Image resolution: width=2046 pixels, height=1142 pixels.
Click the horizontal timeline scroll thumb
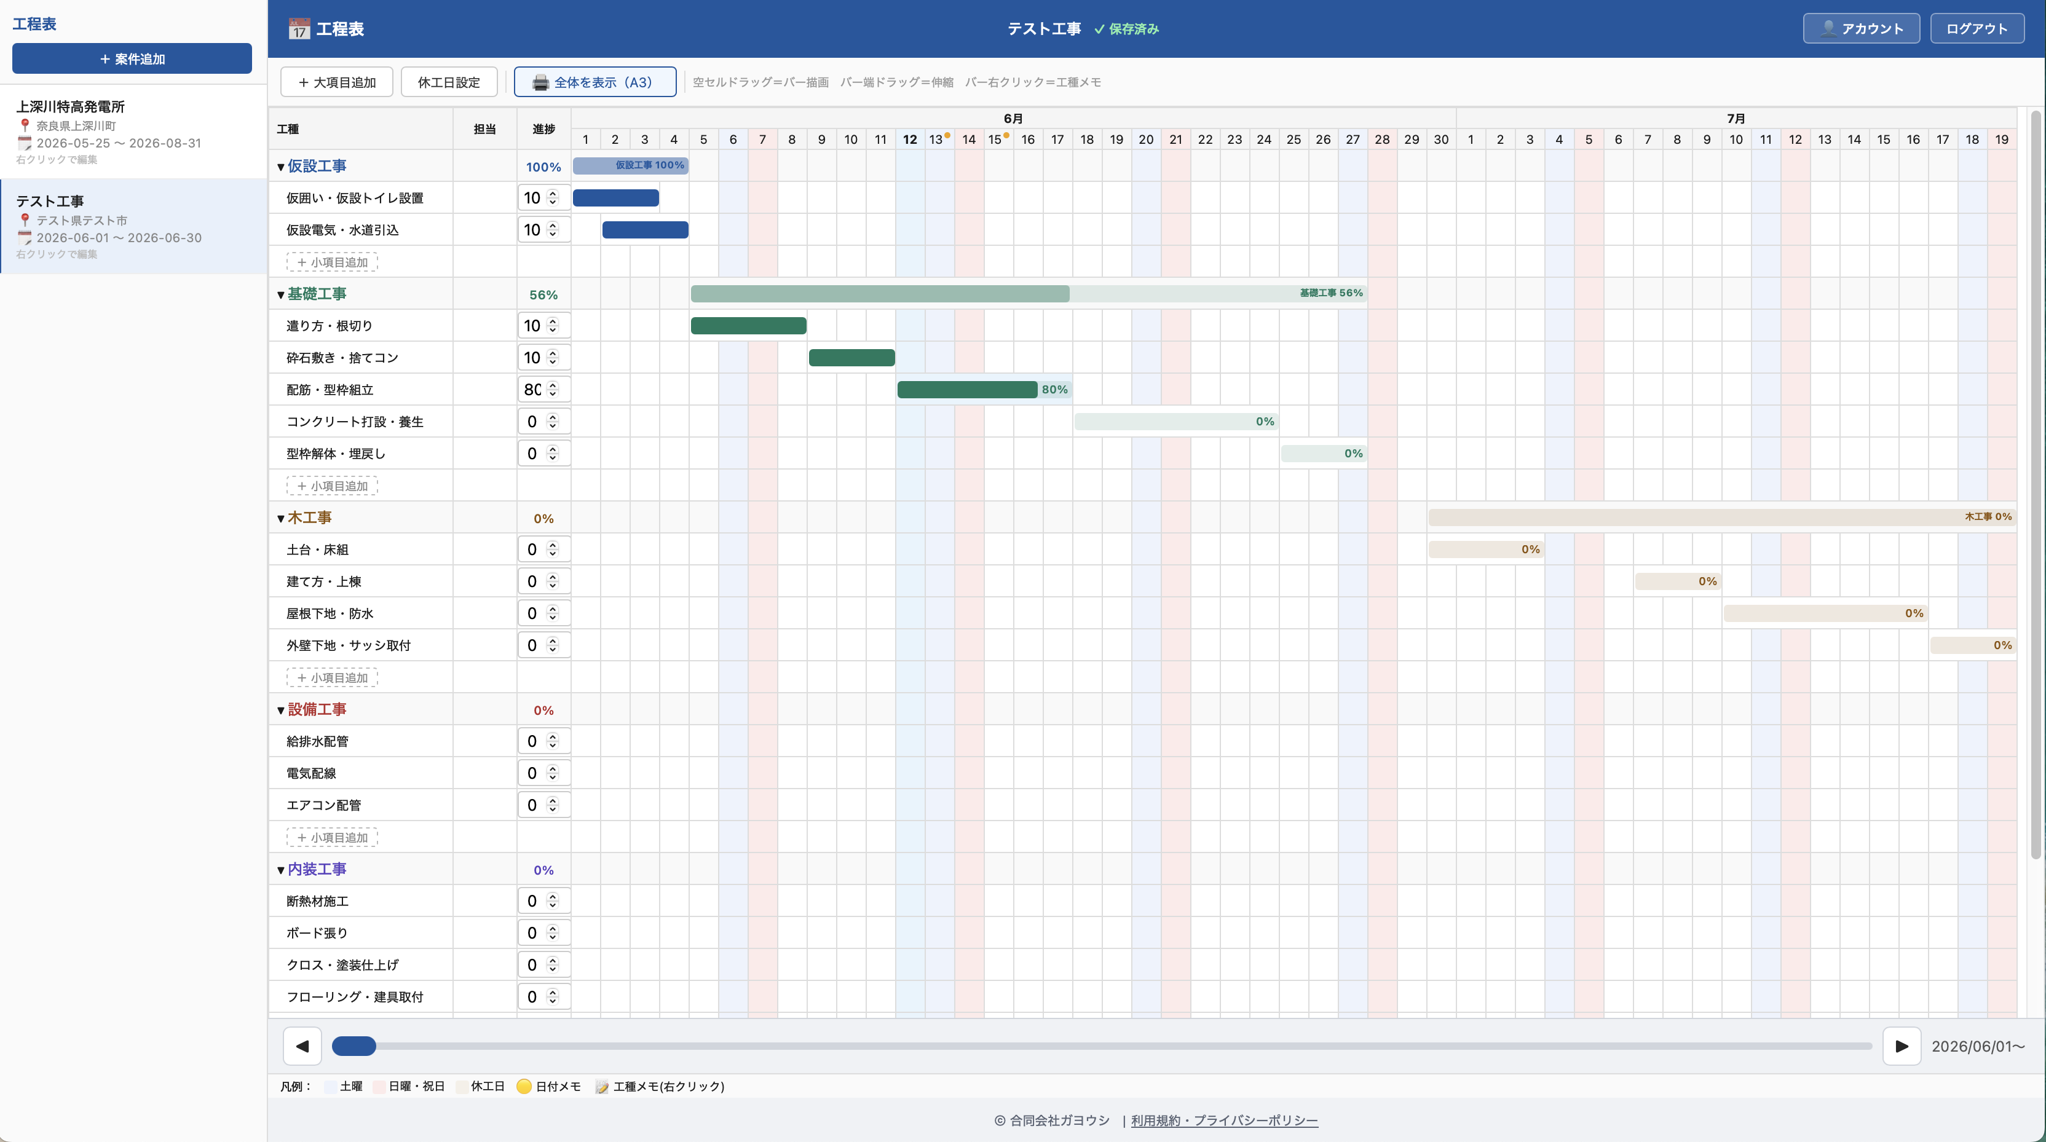[354, 1046]
